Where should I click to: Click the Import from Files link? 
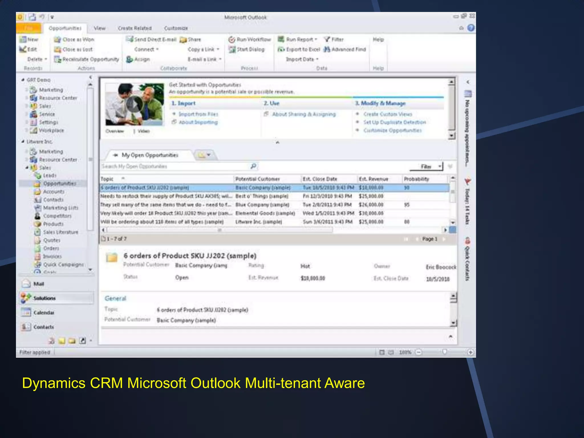[198, 114]
